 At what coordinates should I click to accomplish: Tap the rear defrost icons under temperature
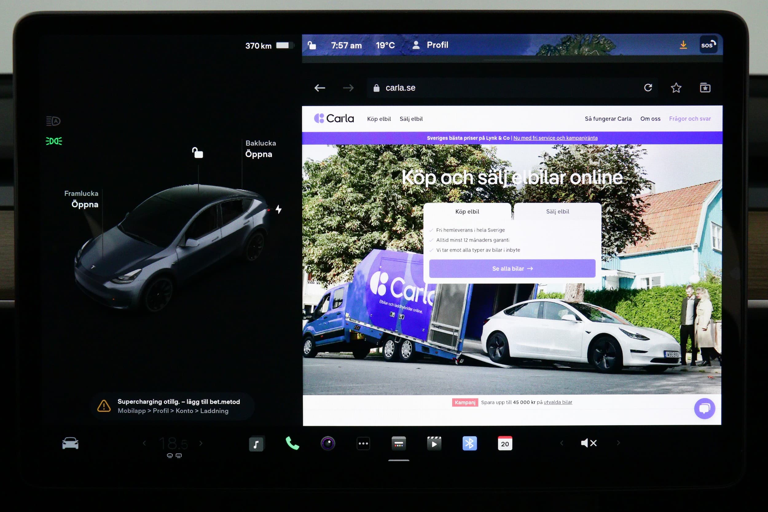tap(174, 455)
